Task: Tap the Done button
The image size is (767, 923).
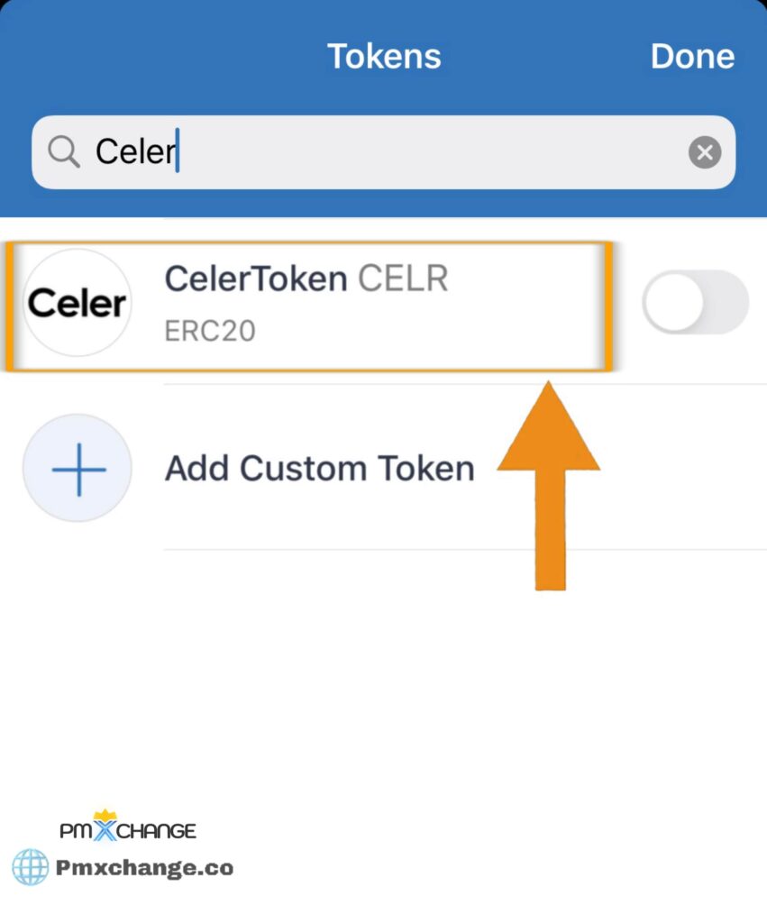Action: click(692, 57)
